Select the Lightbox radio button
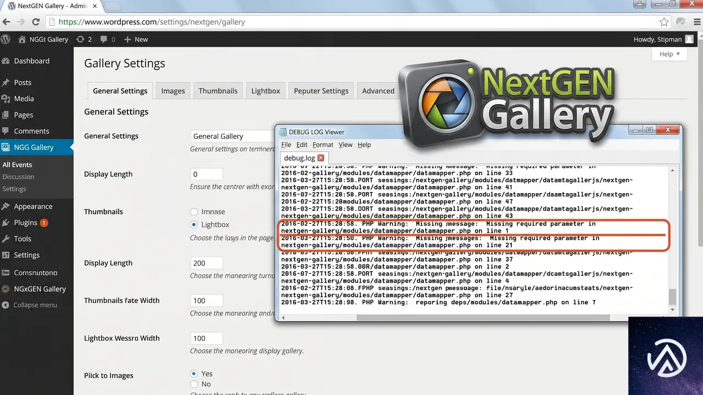This screenshot has height=395, width=703. click(x=194, y=224)
